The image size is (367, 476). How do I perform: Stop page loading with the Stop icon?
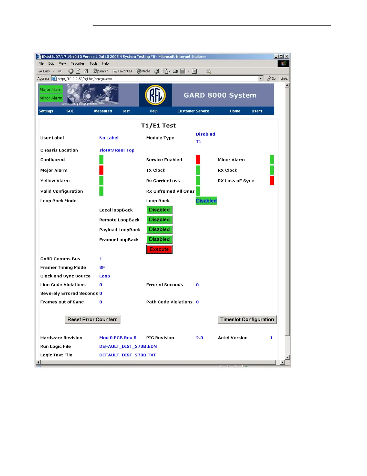coord(71,71)
